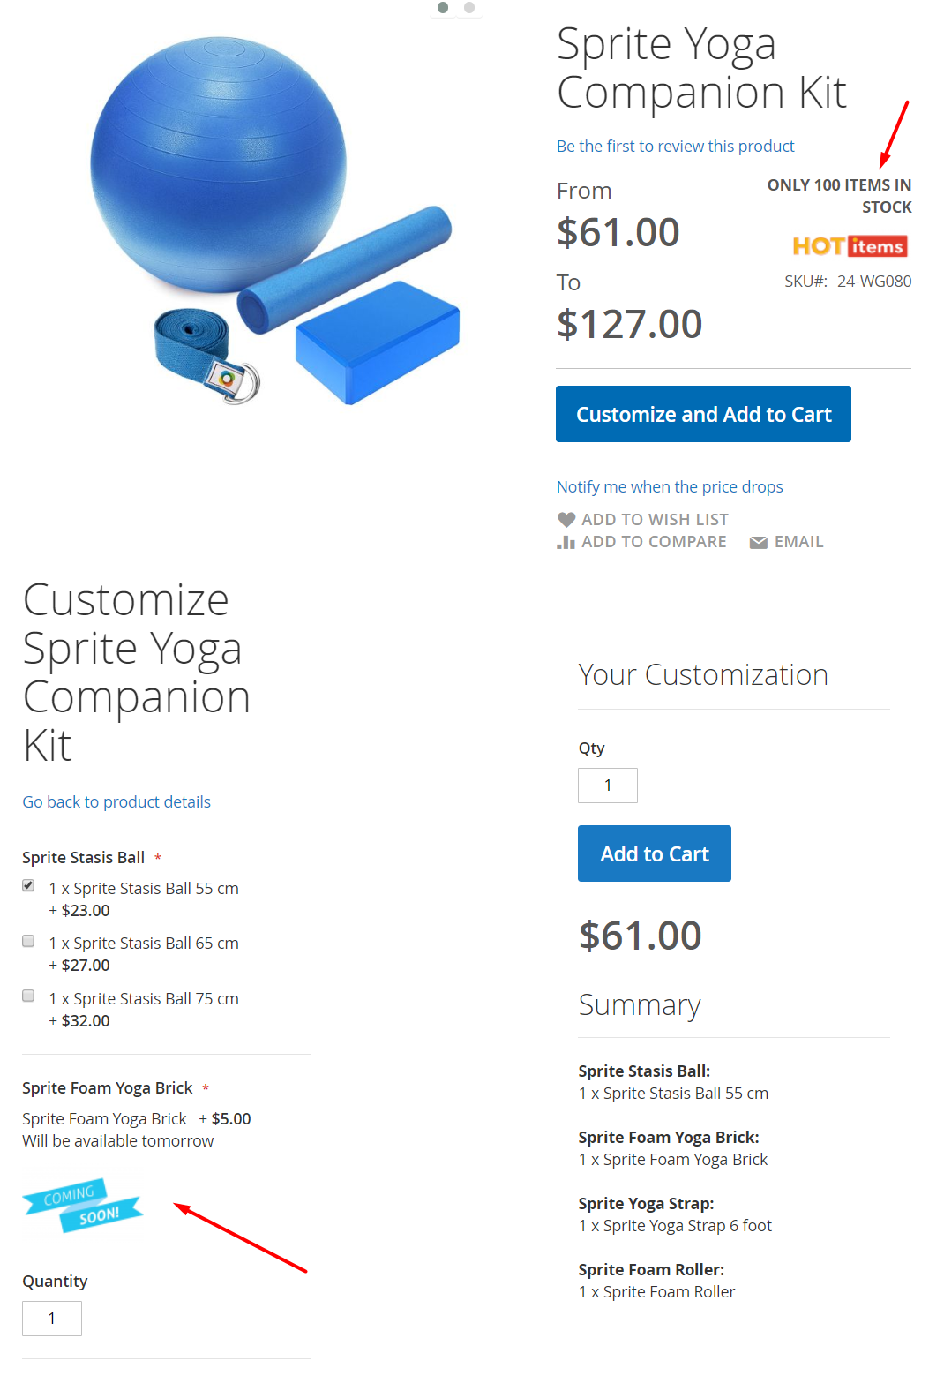929x1376 pixels.
Task: Follow the Go back to product details link
Action: click(x=116, y=802)
